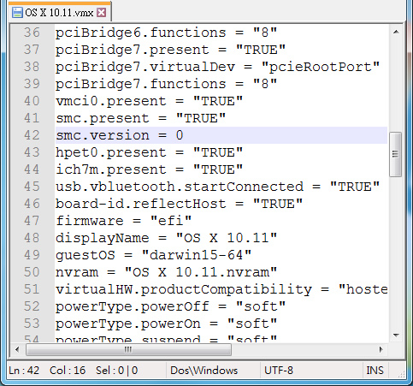Click the pciBridge7.present = "TRUE" line
This screenshot has height=386, width=413.
click(170, 50)
